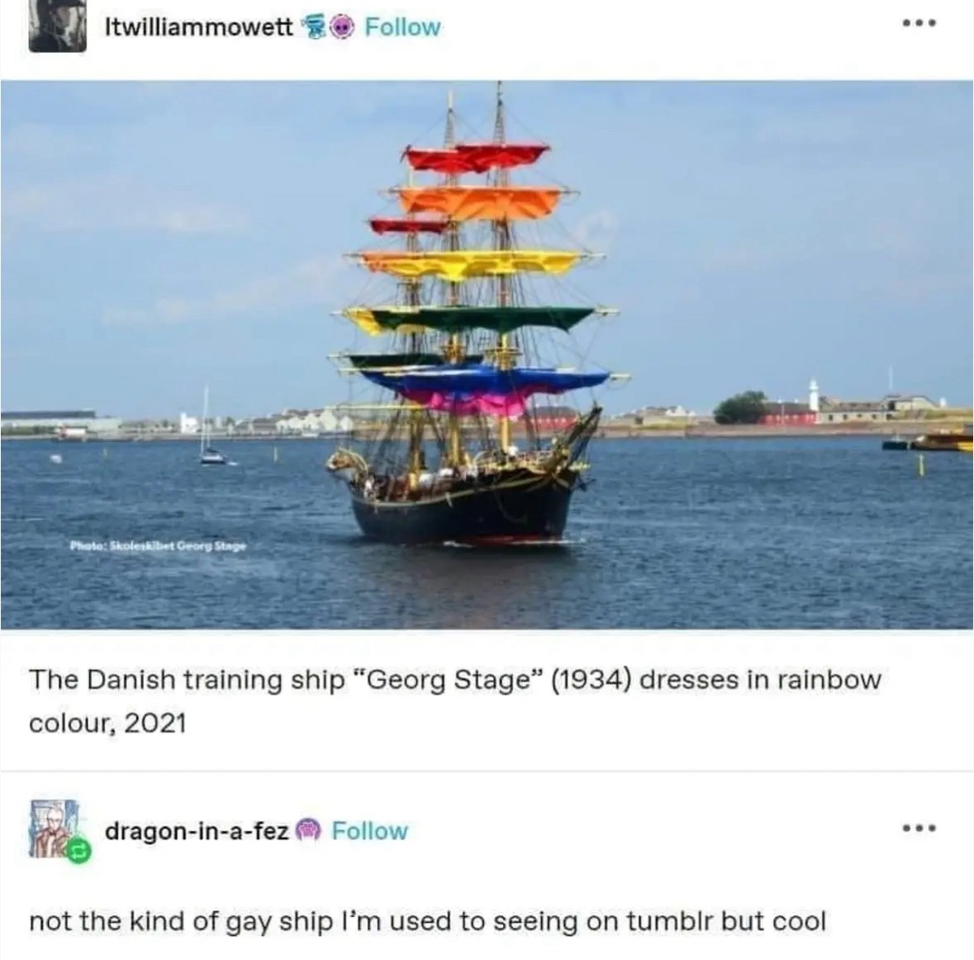This screenshot has width=974, height=960.
Task: Open the Itwilliammowett blog name link
Action: coord(199,26)
